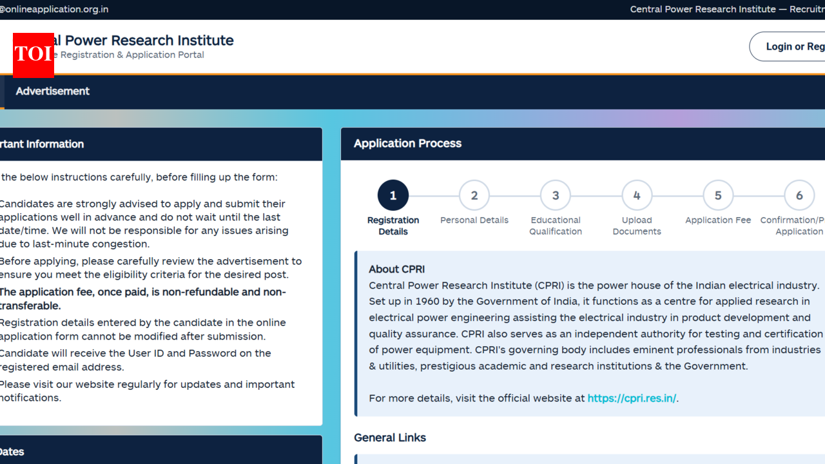Click step 6 circle for Confirmation
The width and height of the screenshot is (825, 464).
pyautogui.click(x=799, y=195)
